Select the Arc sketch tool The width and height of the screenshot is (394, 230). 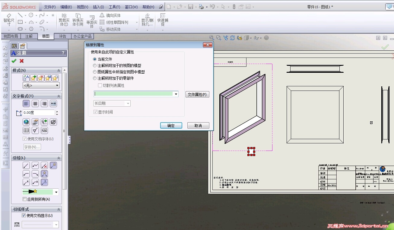tap(31, 22)
